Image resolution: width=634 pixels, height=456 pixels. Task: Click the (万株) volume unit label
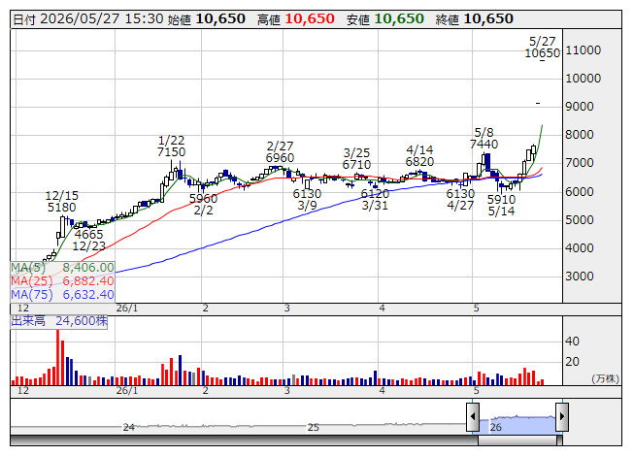(x=605, y=378)
